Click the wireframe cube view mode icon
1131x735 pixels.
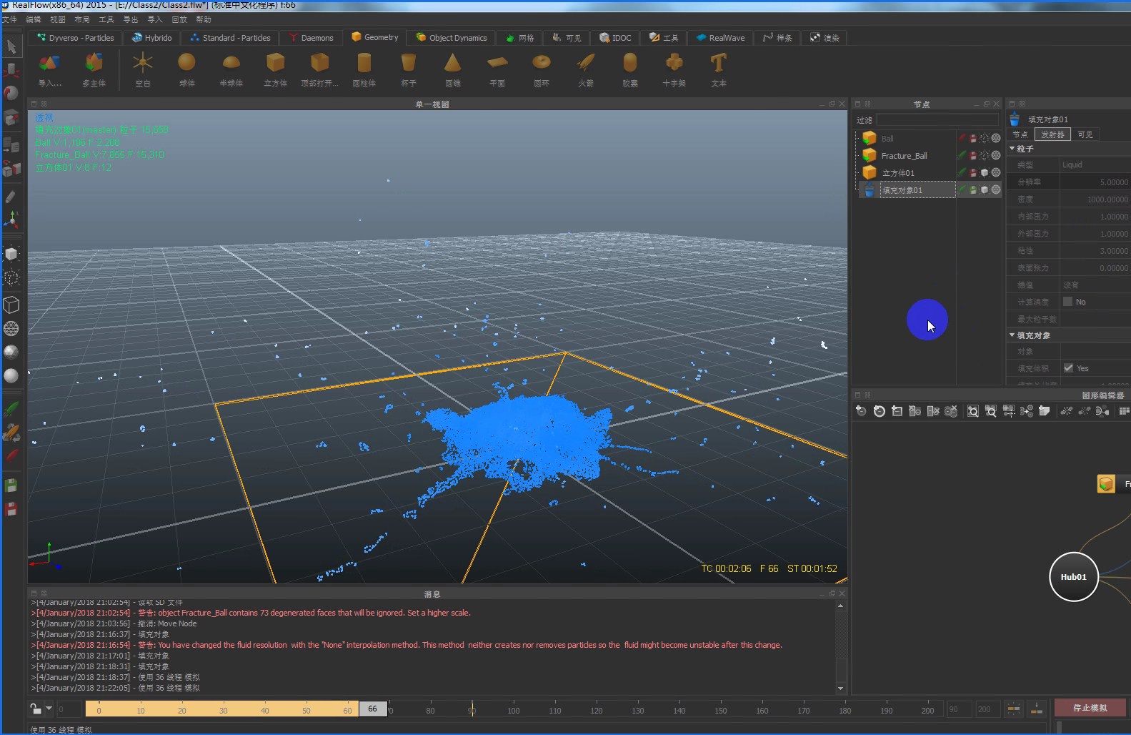11,305
